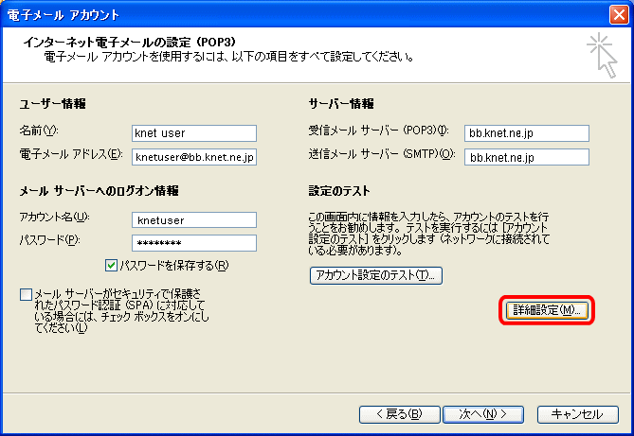This screenshot has height=436, width=634.
Task: Click the 名前(Y): label
Action: [39, 131]
